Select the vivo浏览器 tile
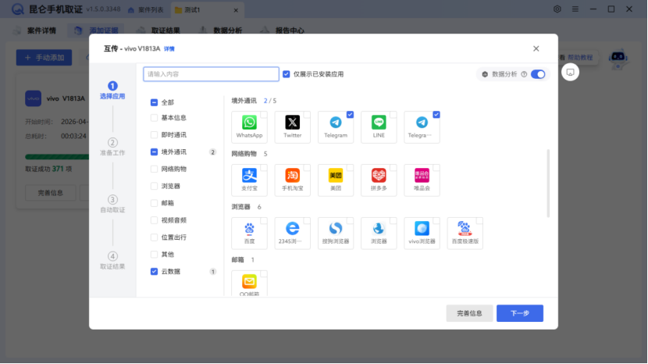 click(422, 234)
